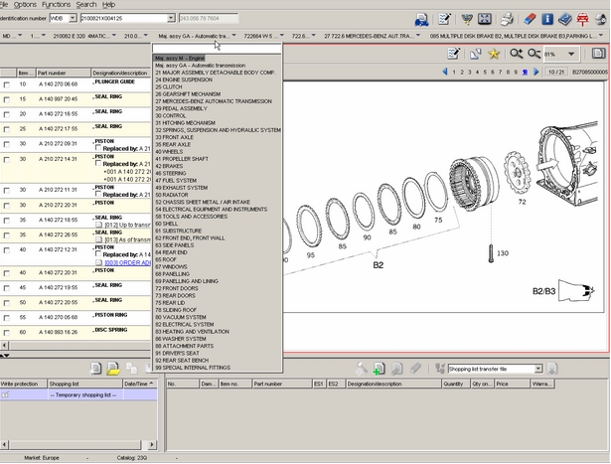This screenshot has width=611, height=464.
Task: Open the WDB identification prefix dropdown
Action: coord(73,18)
